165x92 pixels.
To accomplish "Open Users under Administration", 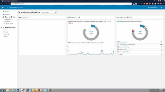I will (x=5, y=30).
